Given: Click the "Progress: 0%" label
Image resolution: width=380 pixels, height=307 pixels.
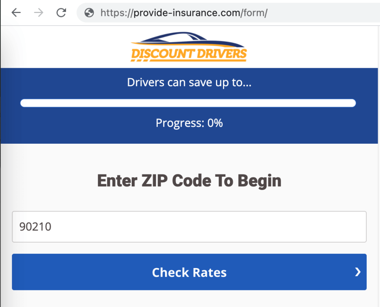Looking at the screenshot, I should tap(189, 123).
